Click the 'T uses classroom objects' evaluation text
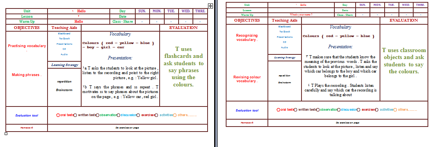 [404, 61]
